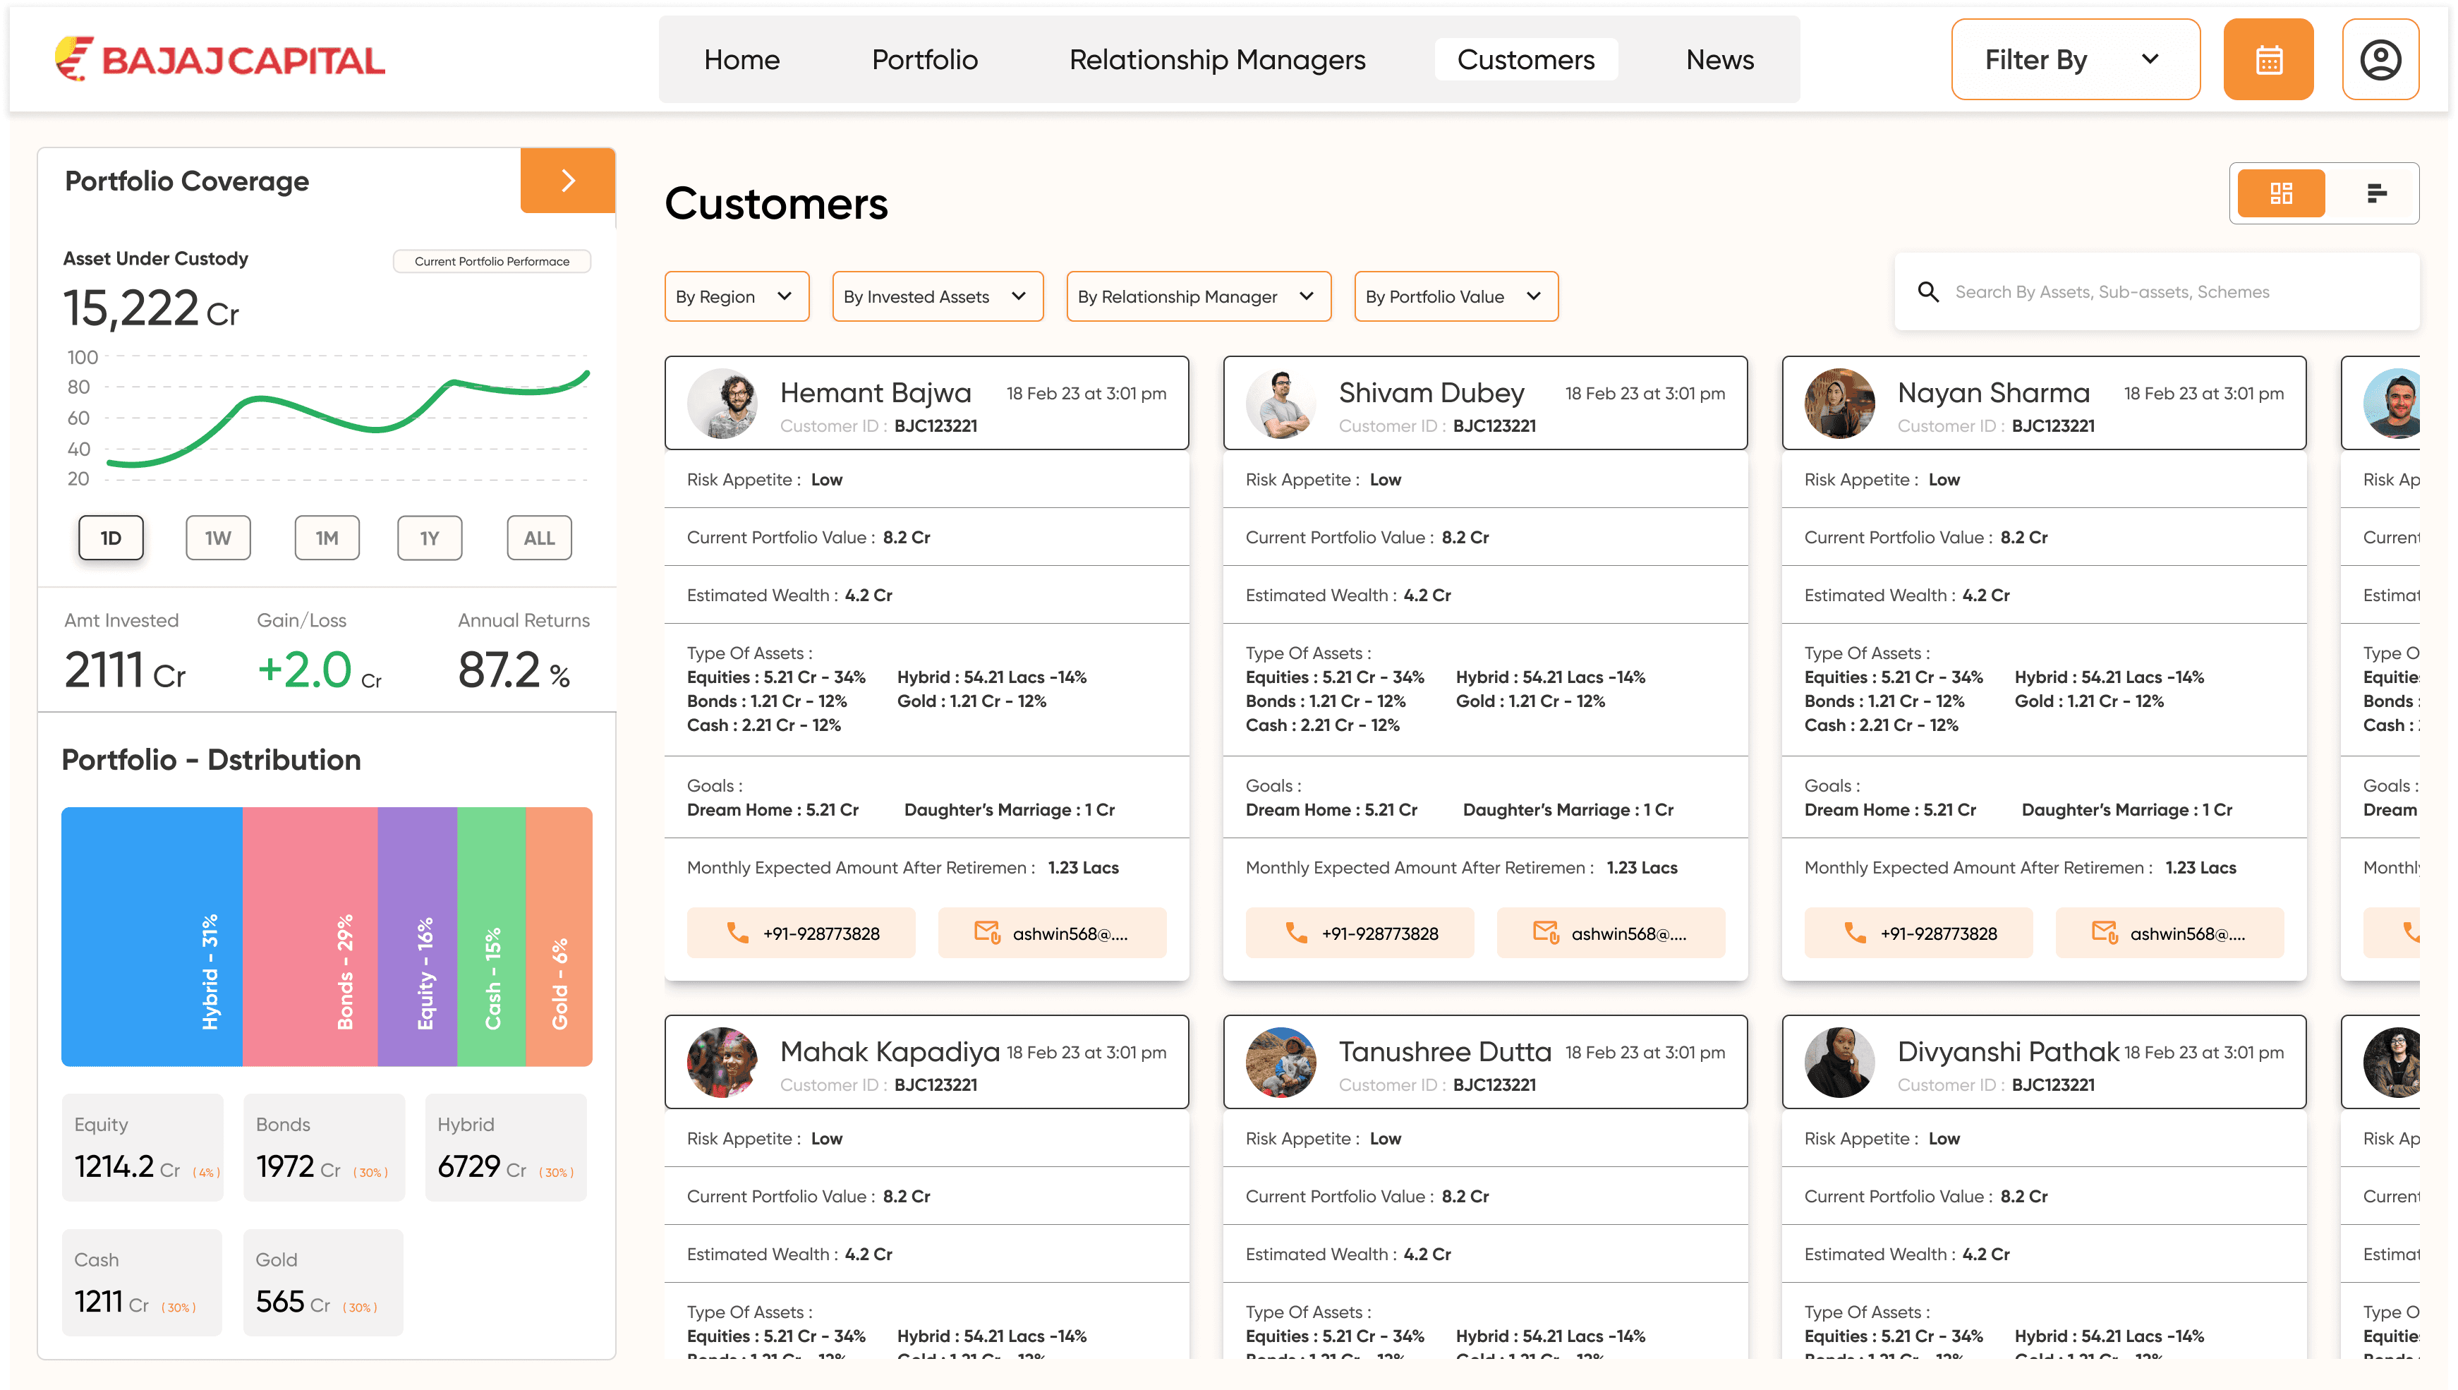Open the Portfolio tab
Image resolution: width=2458 pixels, height=1390 pixels.
[x=924, y=60]
